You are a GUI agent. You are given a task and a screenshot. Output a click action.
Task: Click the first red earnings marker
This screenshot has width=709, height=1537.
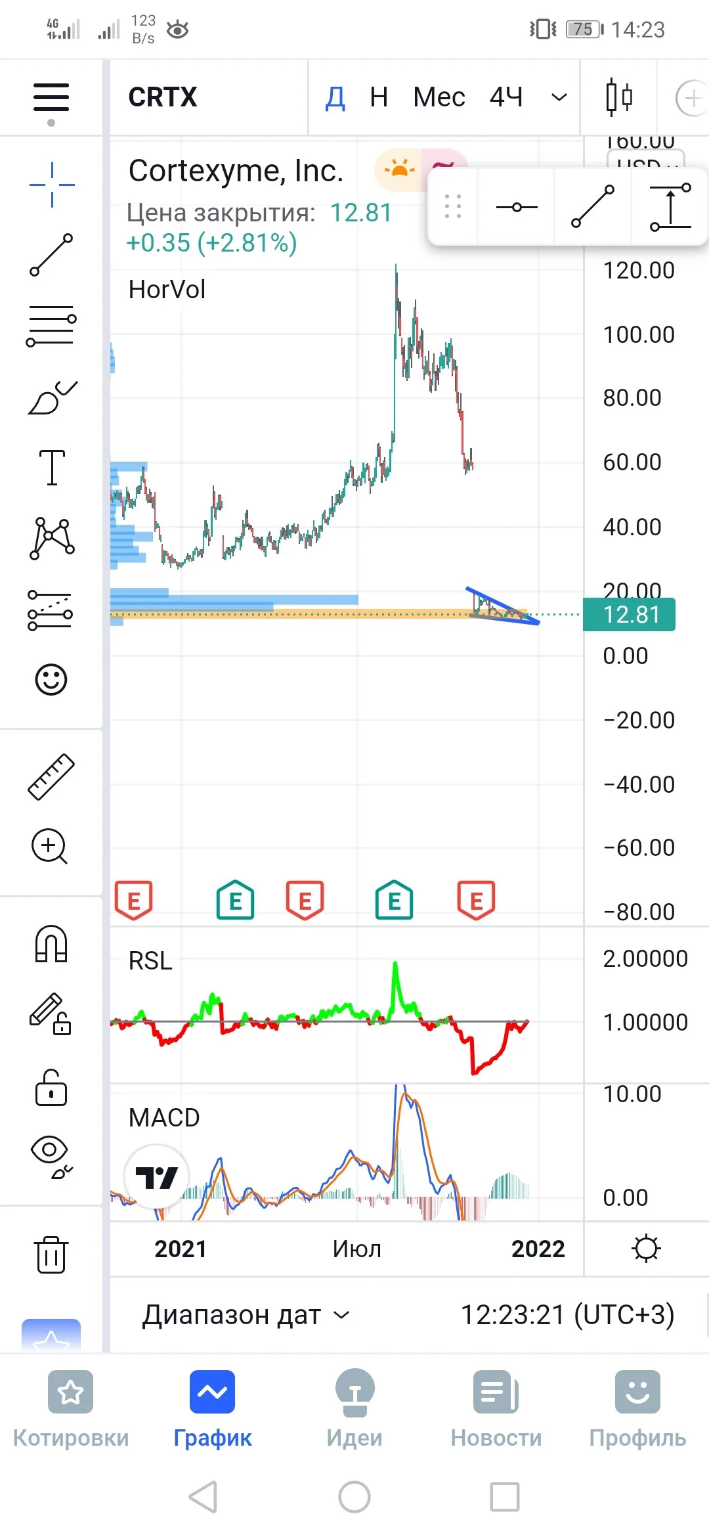(134, 900)
